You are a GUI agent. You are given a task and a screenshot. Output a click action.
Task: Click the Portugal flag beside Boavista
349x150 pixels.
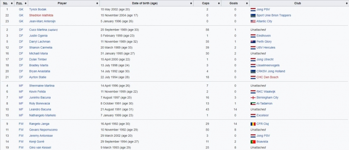(x=253, y=142)
